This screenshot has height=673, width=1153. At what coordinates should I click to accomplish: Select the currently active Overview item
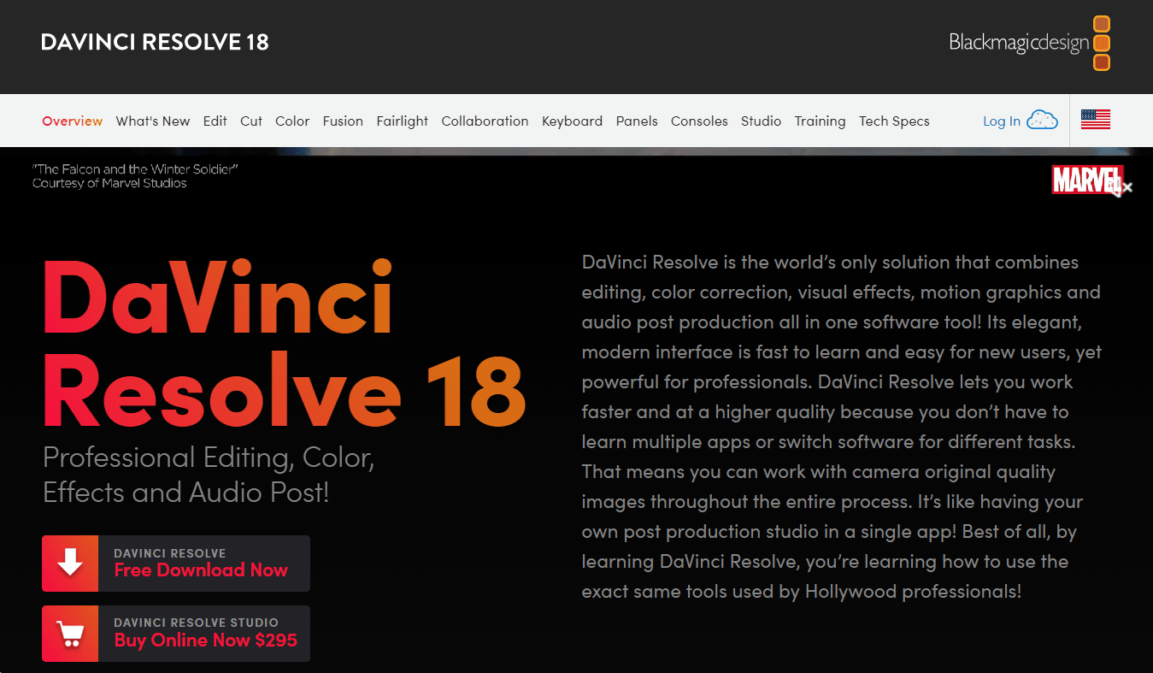[x=72, y=121]
